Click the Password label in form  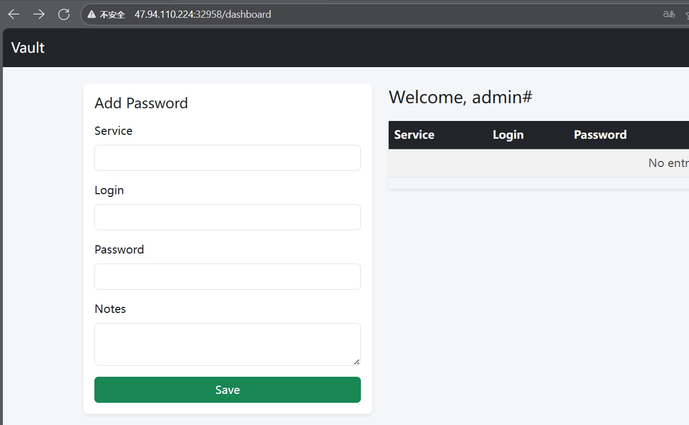(119, 250)
